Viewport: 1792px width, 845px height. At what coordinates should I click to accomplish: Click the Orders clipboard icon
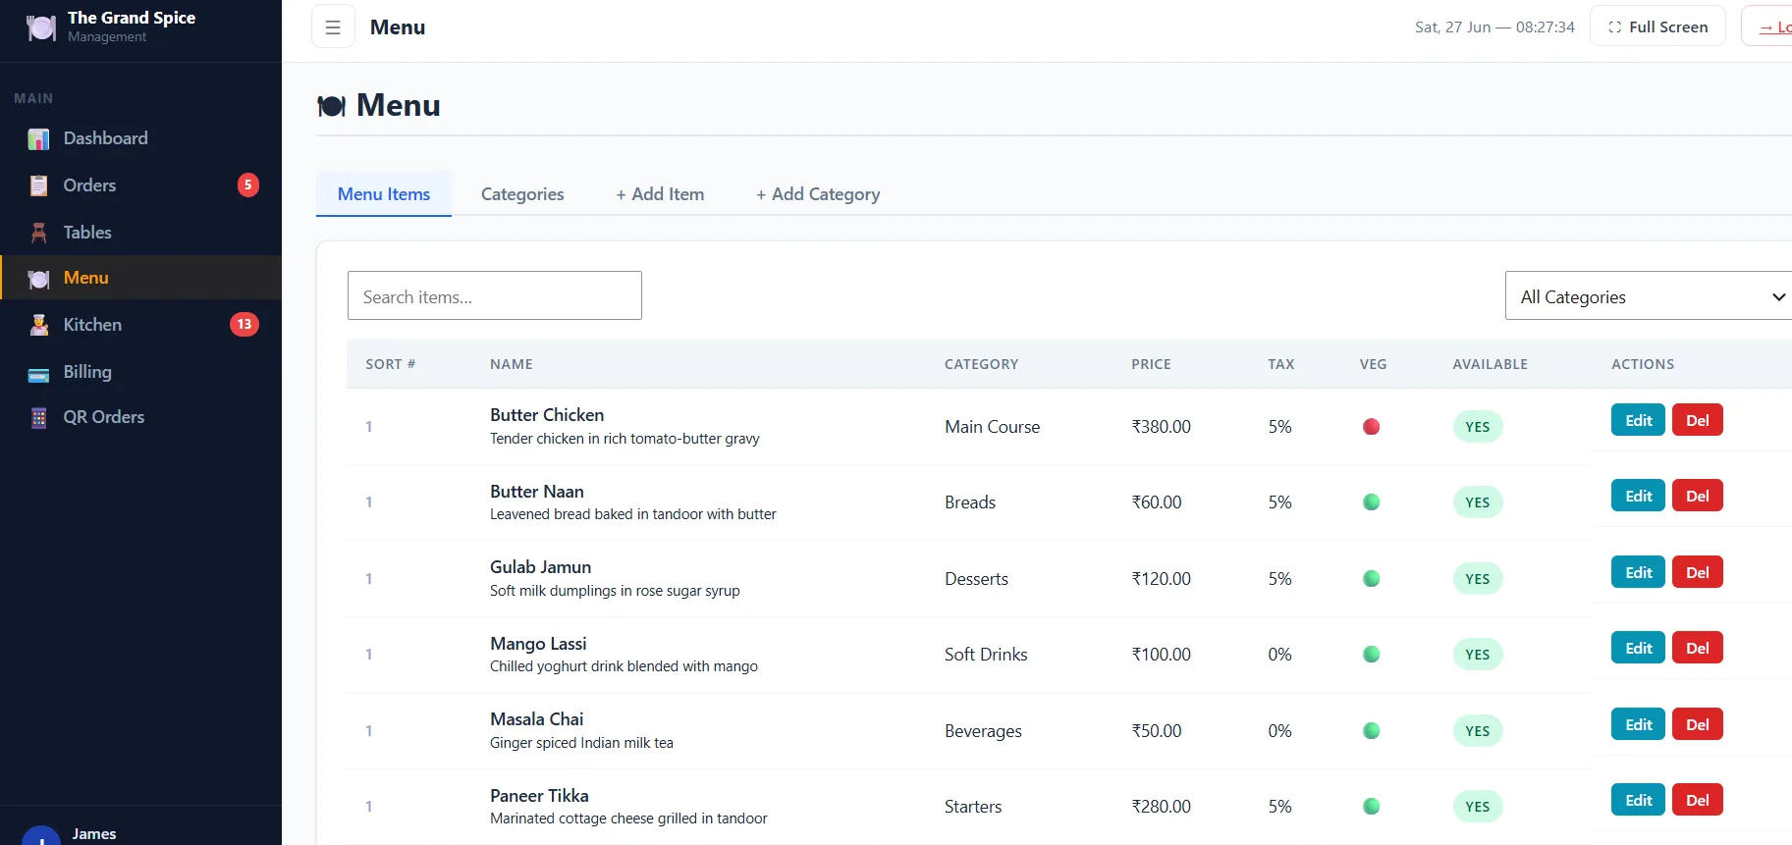(38, 185)
